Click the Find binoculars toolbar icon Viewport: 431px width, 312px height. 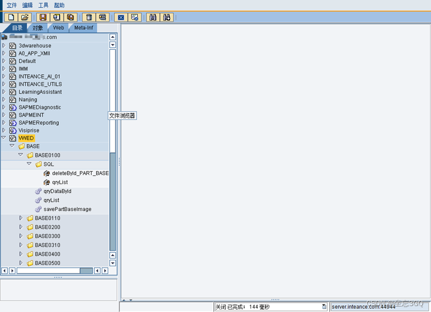(153, 17)
